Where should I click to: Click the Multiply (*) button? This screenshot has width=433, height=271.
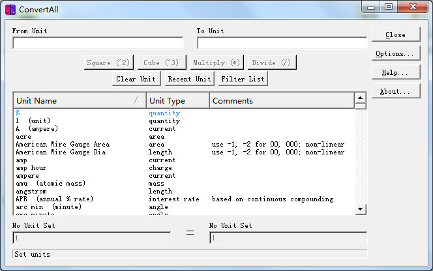(216, 63)
